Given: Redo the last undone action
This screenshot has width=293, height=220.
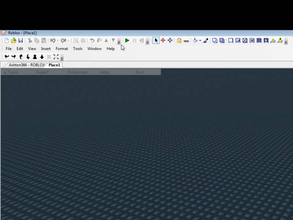Looking at the screenshot, I should pos(63,40).
